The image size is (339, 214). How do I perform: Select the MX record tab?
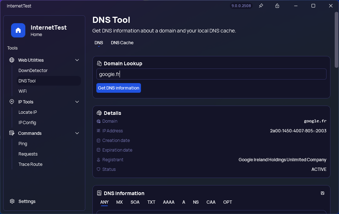coord(119,202)
